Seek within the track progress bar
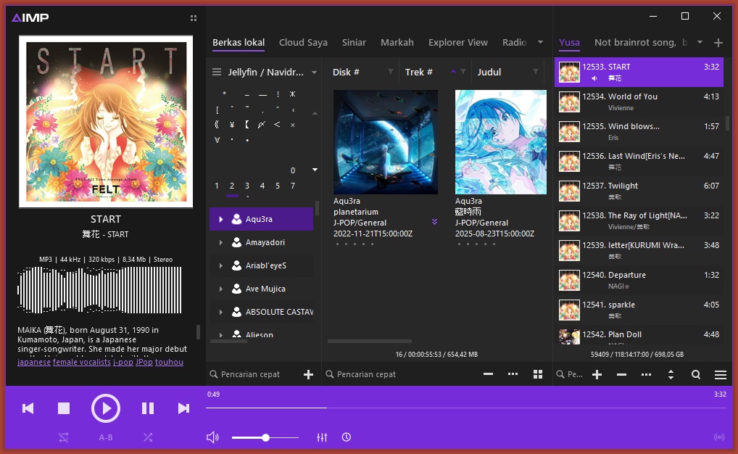Viewport: 738px width, 454px height. [x=466, y=408]
